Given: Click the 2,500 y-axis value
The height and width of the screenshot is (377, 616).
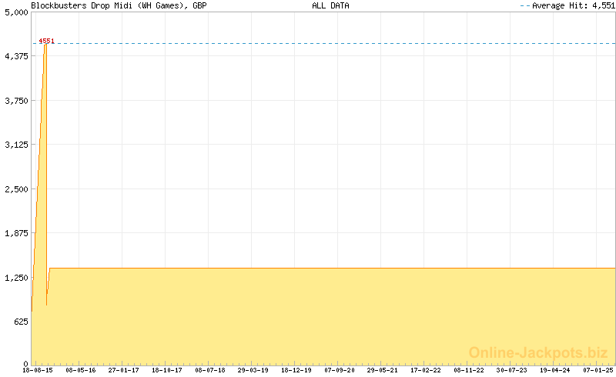Looking at the screenshot, I should pos(16,188).
